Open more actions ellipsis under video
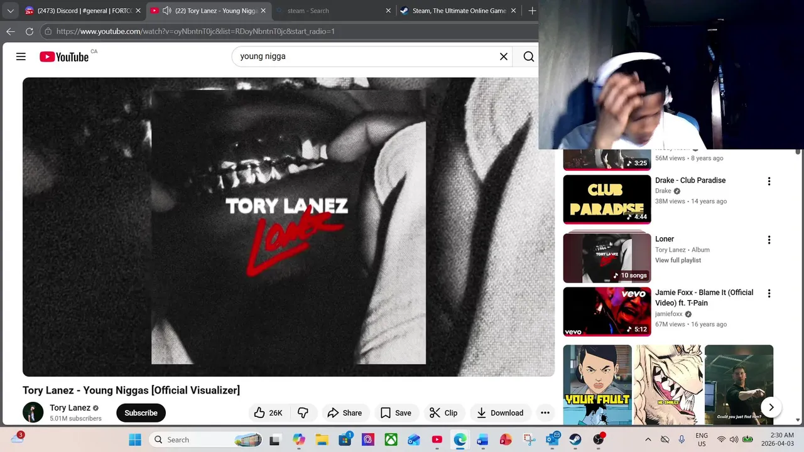The width and height of the screenshot is (804, 452). (545, 412)
